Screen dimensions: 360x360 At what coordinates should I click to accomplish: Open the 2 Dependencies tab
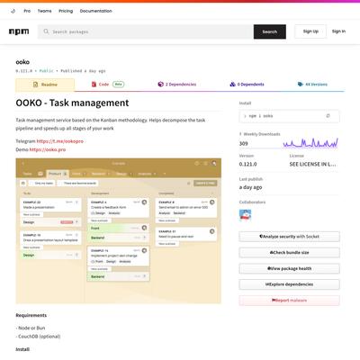tap(177, 85)
